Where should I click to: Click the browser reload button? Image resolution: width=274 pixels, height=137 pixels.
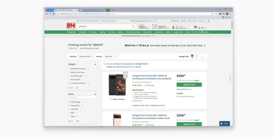pos(54,14)
